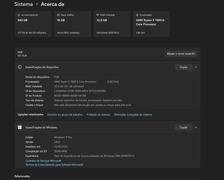Collapse Especificações do dispositivo section
224x180 pixels.
click(196, 67)
